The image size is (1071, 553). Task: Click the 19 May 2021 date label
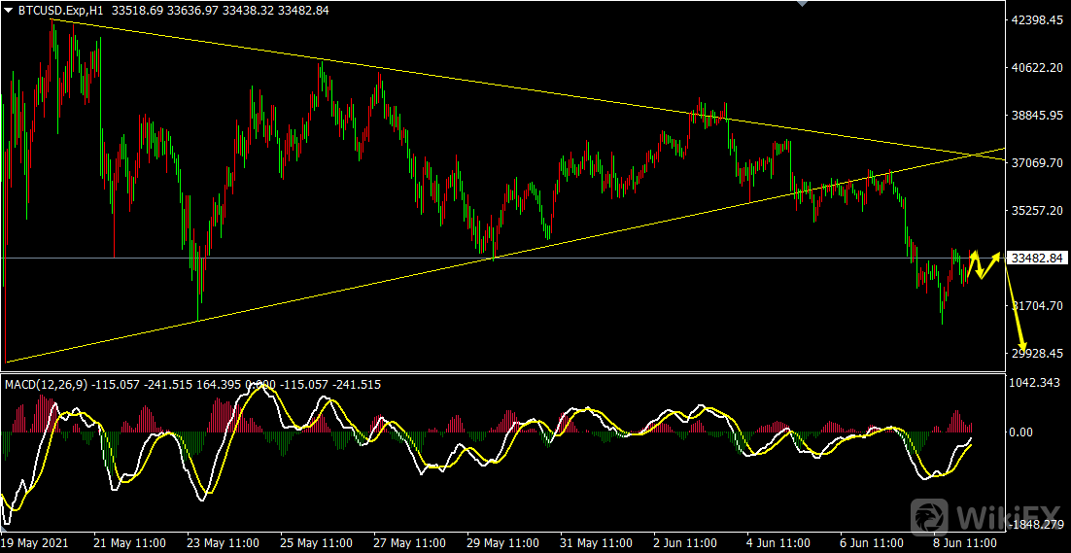click(37, 542)
